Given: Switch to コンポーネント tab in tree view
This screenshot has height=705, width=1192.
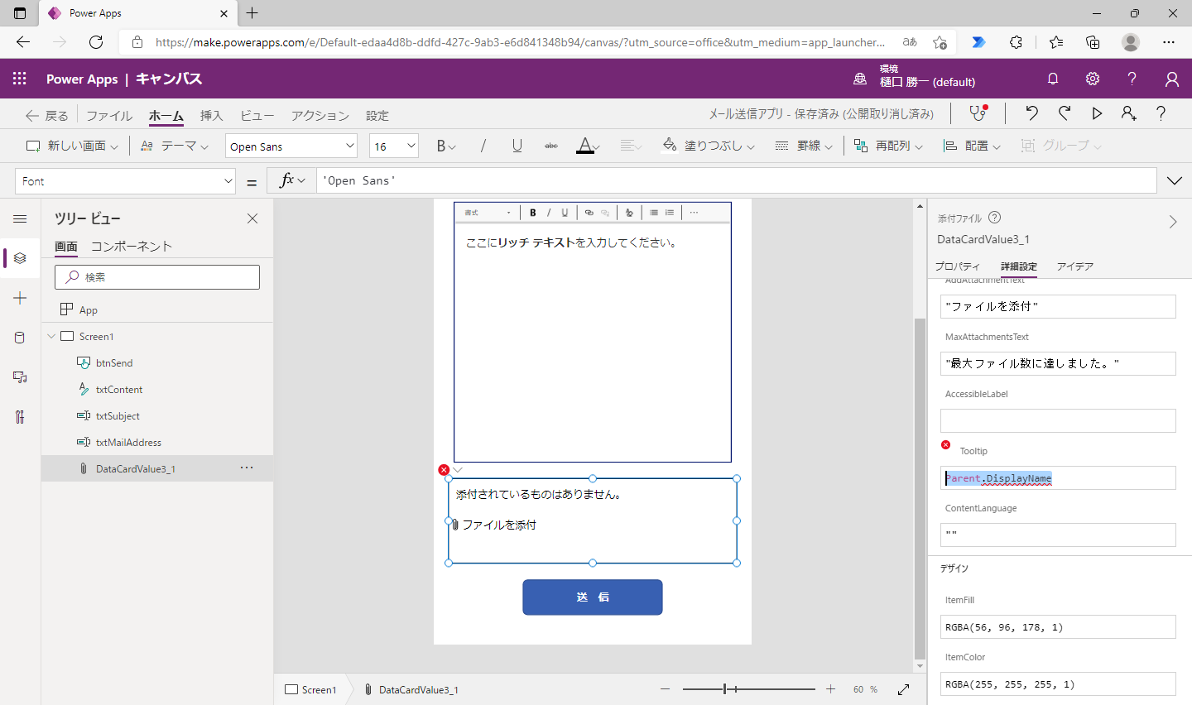Looking at the screenshot, I should 132,246.
